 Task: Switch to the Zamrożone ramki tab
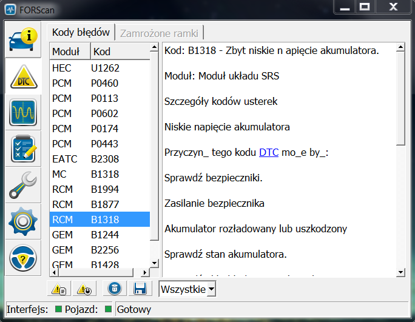click(160, 33)
